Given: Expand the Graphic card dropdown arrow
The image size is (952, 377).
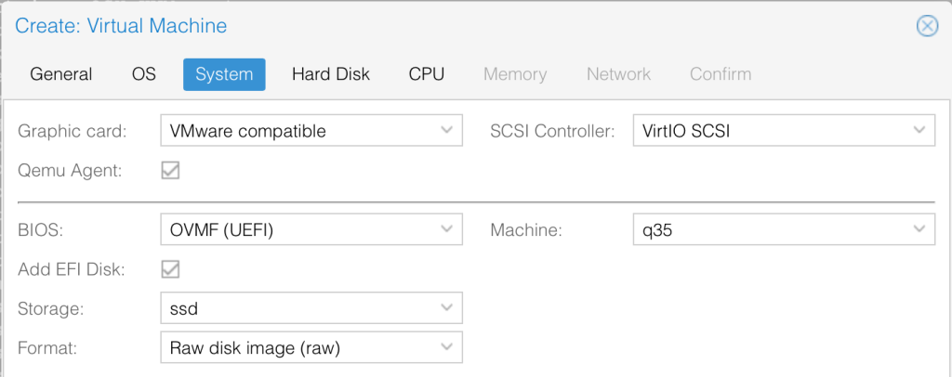Looking at the screenshot, I should tap(446, 131).
